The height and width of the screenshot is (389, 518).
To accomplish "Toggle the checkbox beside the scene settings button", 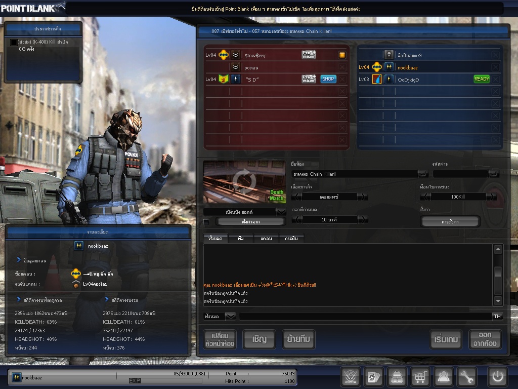I will [206, 222].
